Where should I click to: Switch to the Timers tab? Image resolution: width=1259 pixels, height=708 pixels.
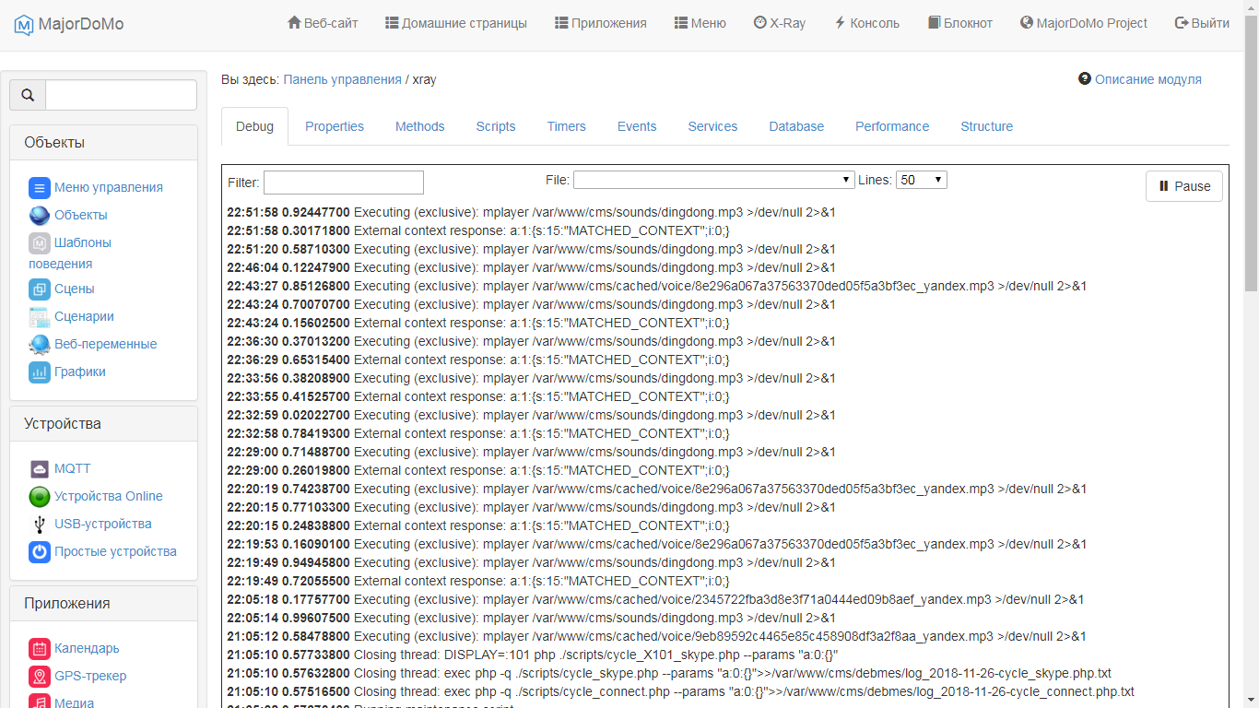pyautogui.click(x=567, y=126)
